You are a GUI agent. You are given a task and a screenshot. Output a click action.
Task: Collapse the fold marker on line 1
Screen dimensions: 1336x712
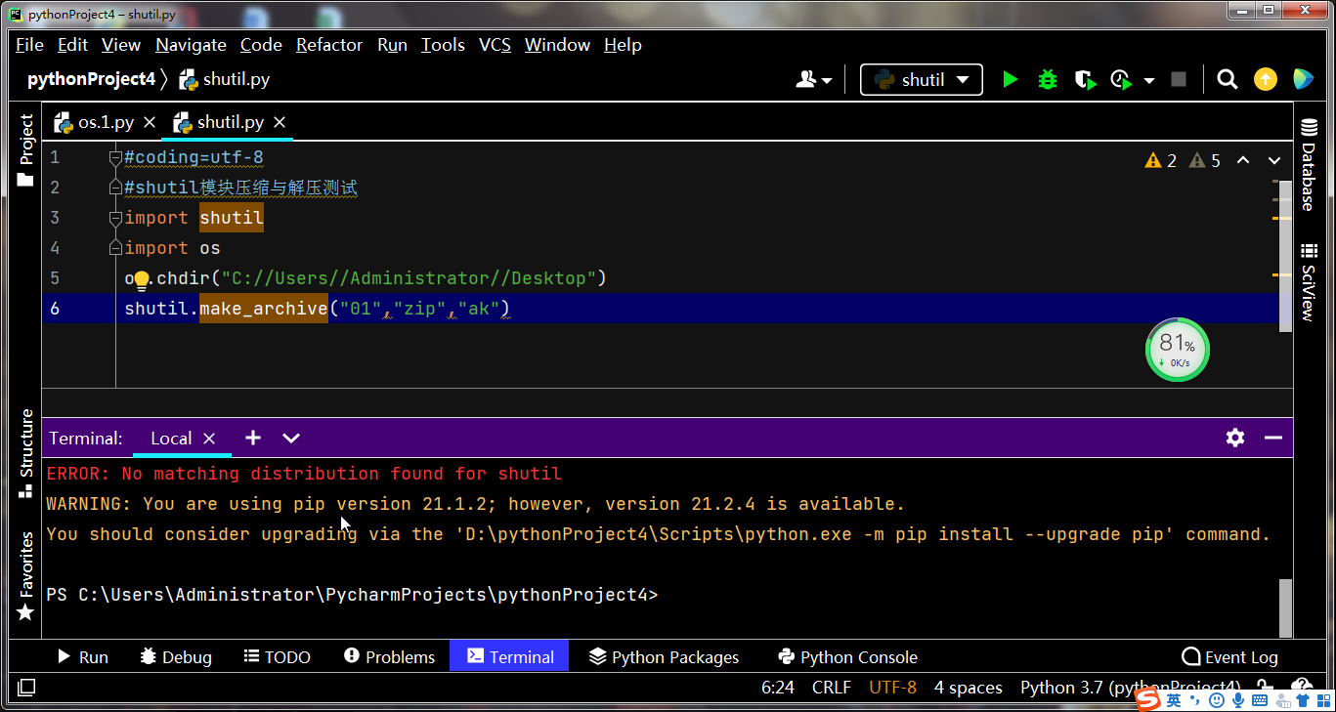pos(115,157)
